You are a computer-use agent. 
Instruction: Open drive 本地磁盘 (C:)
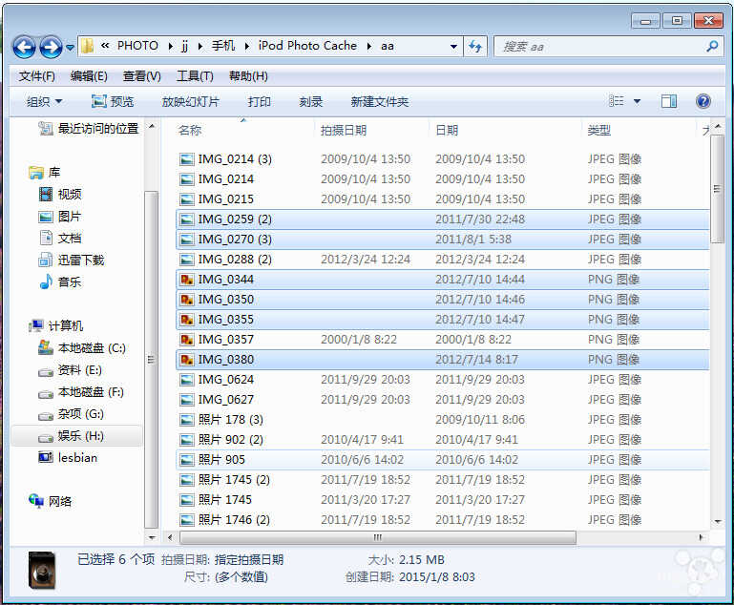[x=82, y=347]
